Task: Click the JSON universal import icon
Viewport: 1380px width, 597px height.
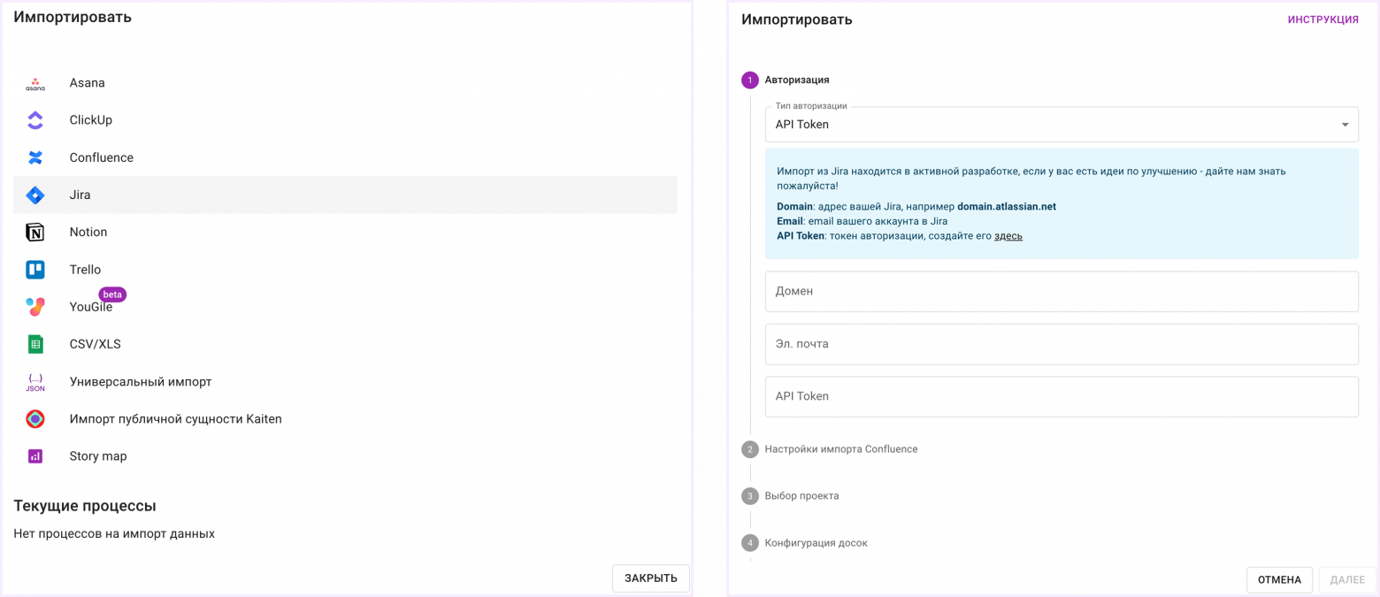Action: [x=35, y=382]
